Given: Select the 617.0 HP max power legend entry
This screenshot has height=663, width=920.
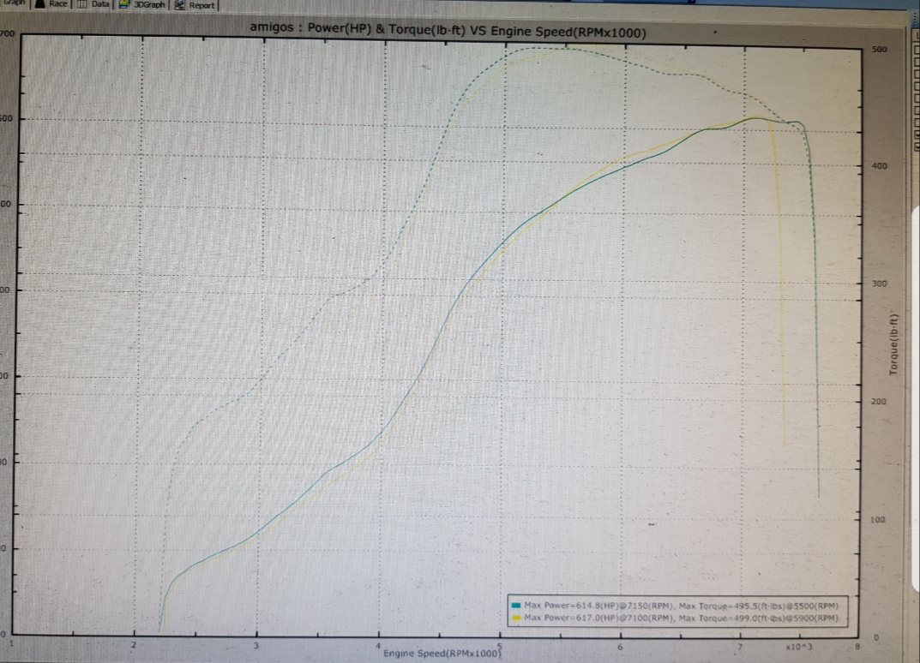Looking at the screenshot, I should click(680, 618).
